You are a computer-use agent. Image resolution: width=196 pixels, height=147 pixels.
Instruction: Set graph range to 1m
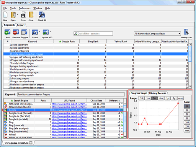tap(148, 98)
